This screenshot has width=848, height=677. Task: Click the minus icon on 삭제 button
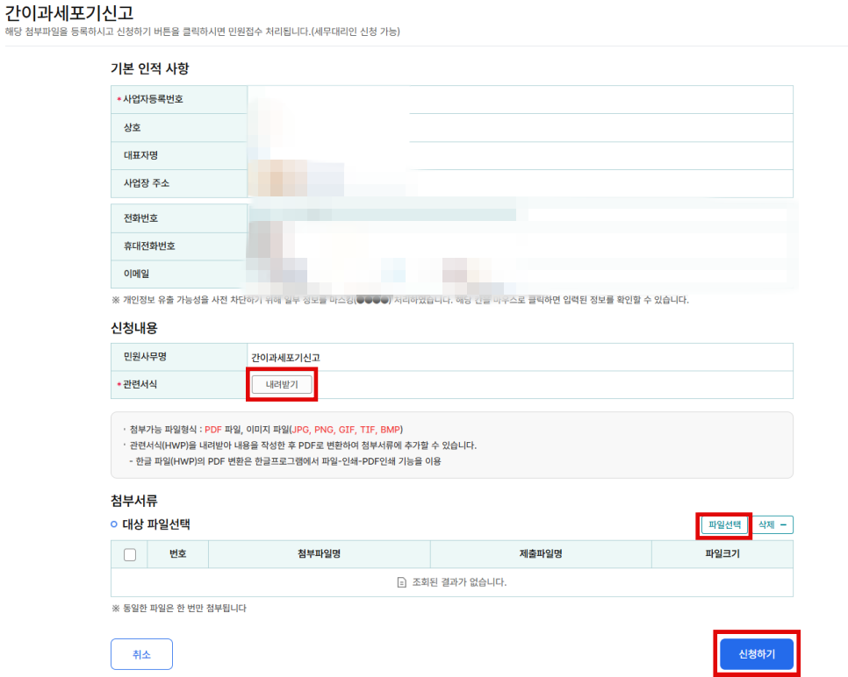(x=783, y=524)
